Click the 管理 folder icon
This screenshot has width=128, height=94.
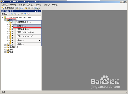click(x=8, y=52)
